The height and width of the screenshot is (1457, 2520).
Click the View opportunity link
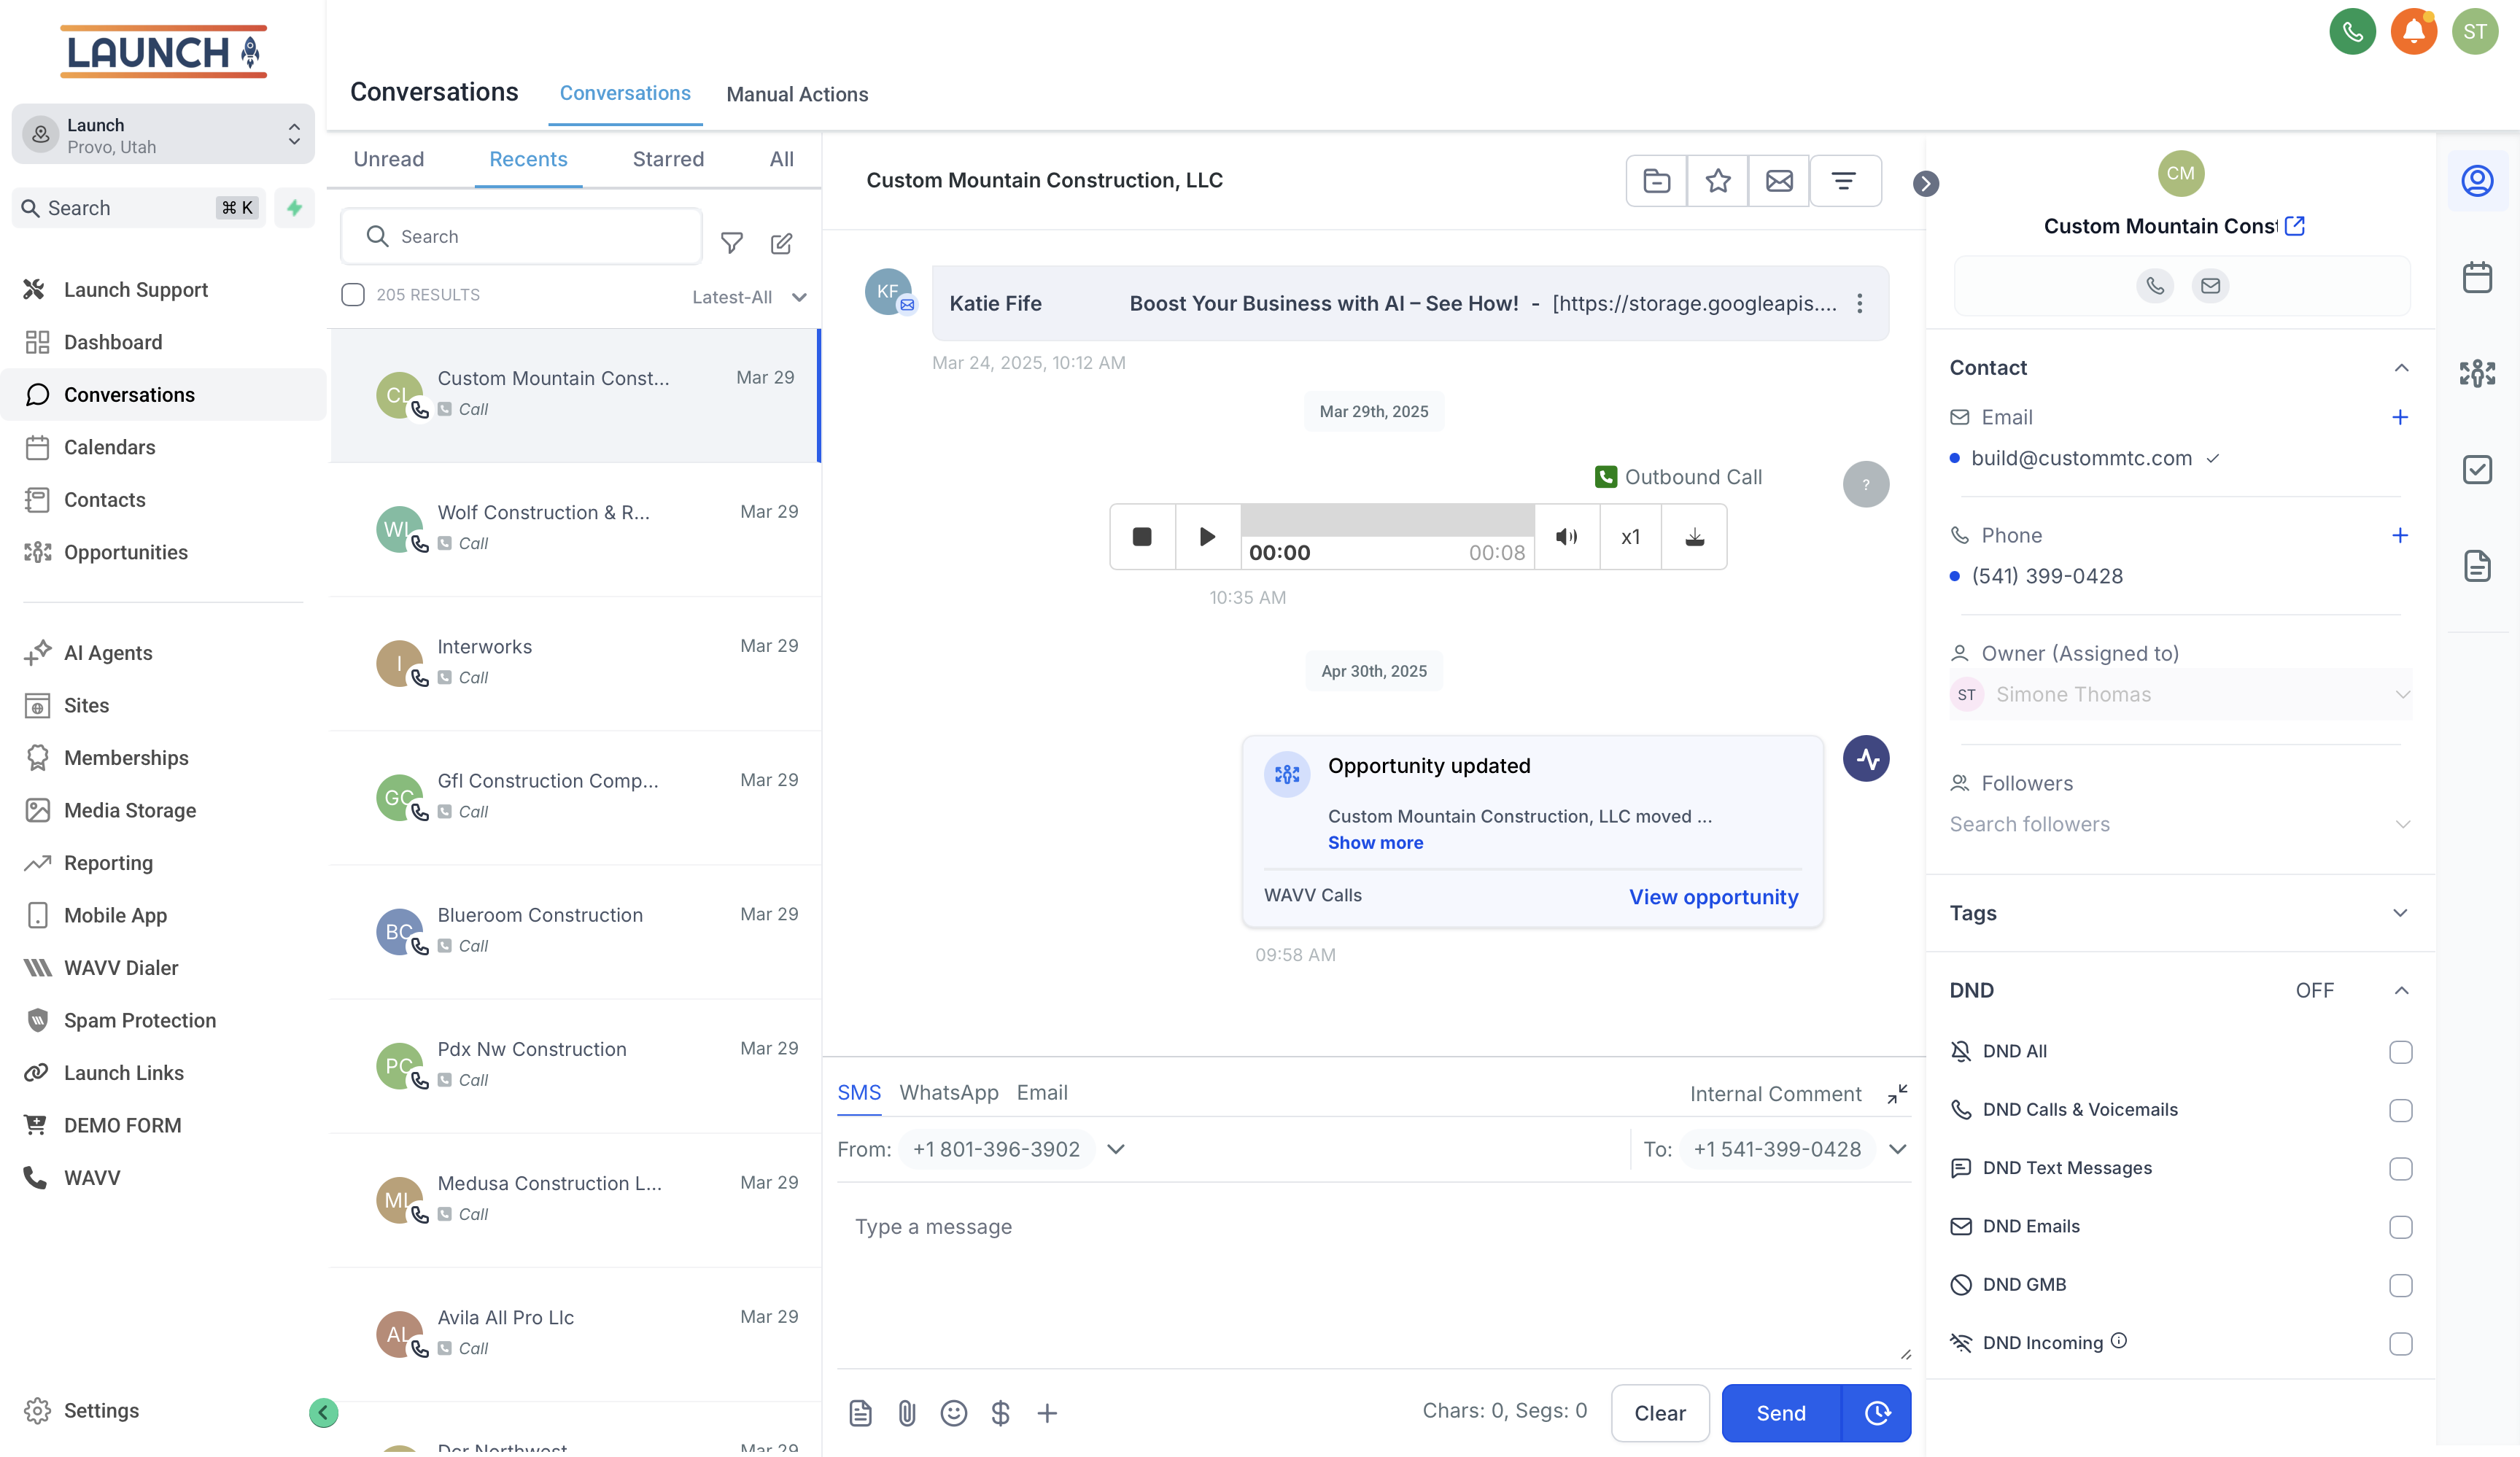(1713, 897)
